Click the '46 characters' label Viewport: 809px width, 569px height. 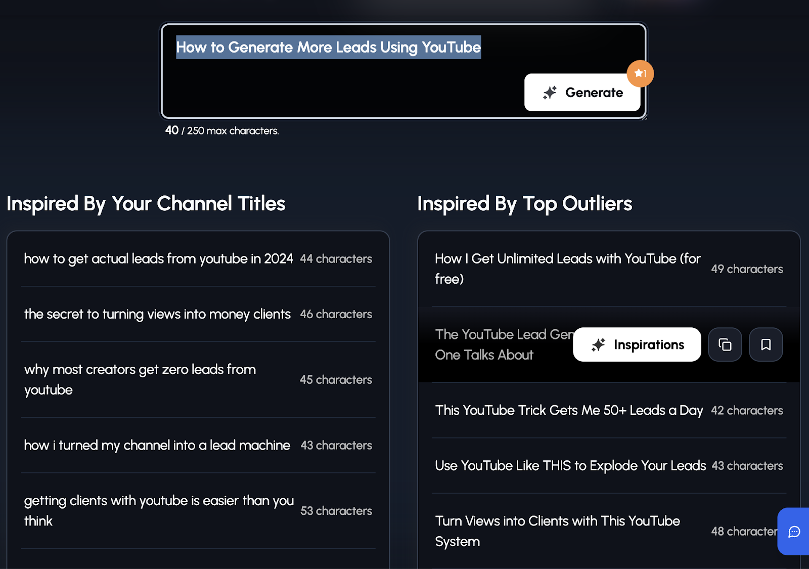click(336, 314)
